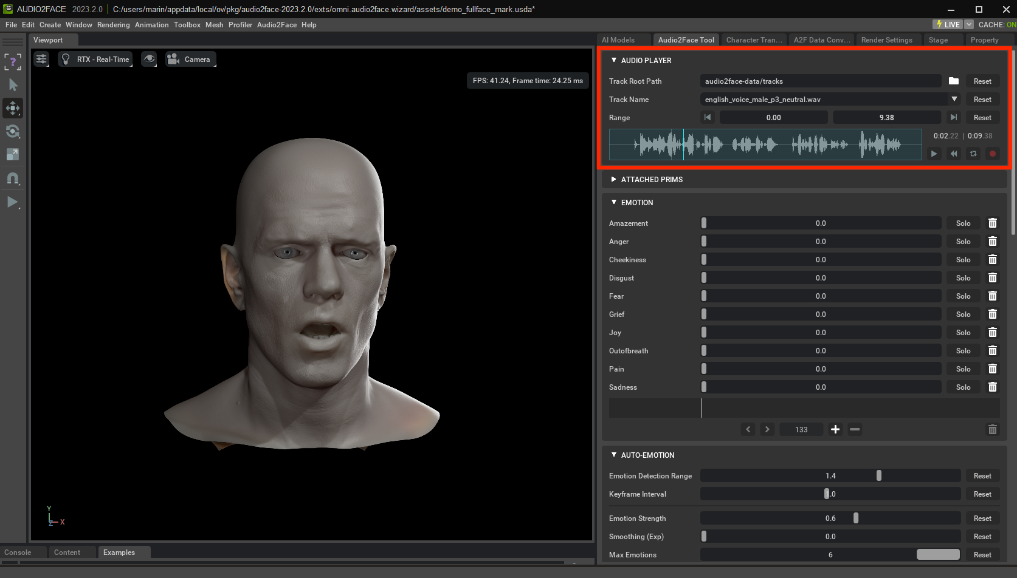Select the Rotate tool in left toolbar

pyautogui.click(x=13, y=131)
